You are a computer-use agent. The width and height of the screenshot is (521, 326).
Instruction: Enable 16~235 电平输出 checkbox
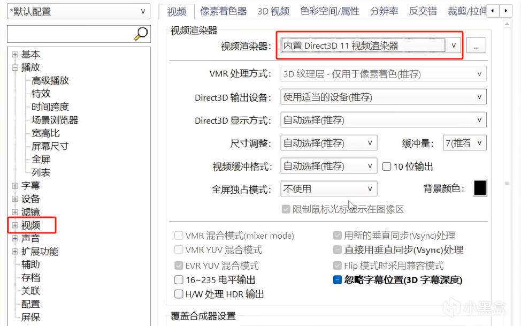(x=179, y=280)
